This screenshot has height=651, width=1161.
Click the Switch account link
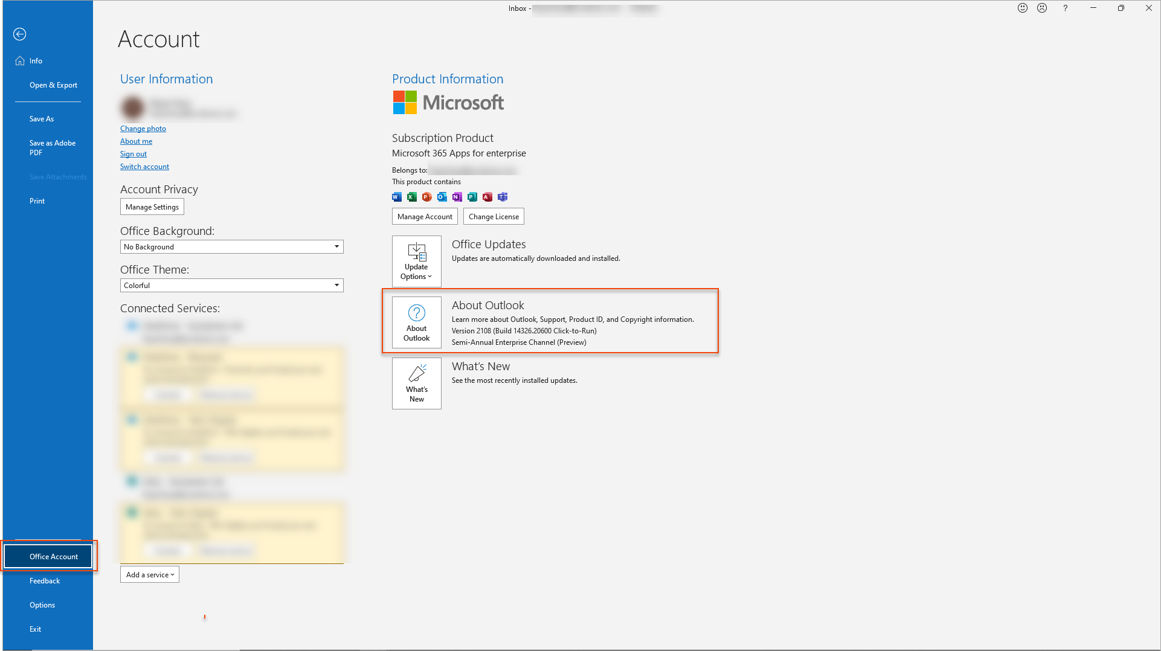point(144,167)
